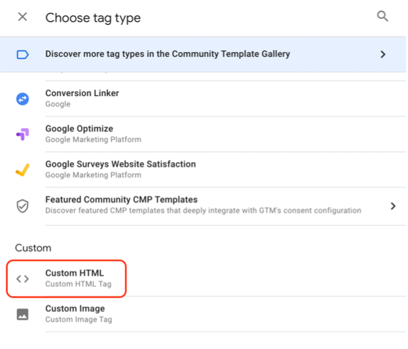Click the CMP templates description text
408x349 pixels.
(x=203, y=210)
